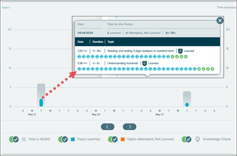Screen dimensions: 237x156
Task: Click Learned badge for Understanding hundreds
Action: (145, 63)
